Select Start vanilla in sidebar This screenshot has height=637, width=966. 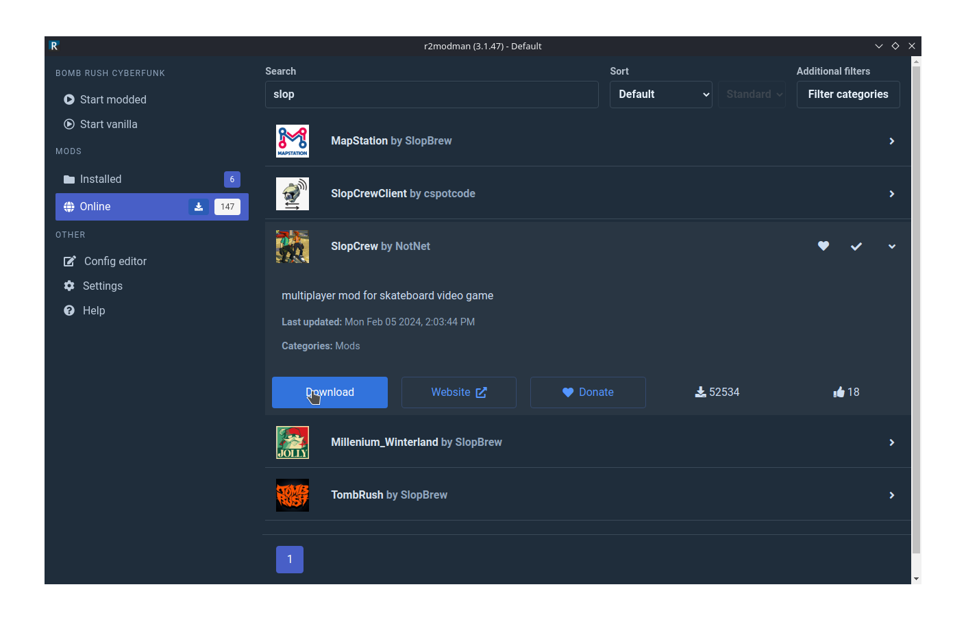point(152,124)
